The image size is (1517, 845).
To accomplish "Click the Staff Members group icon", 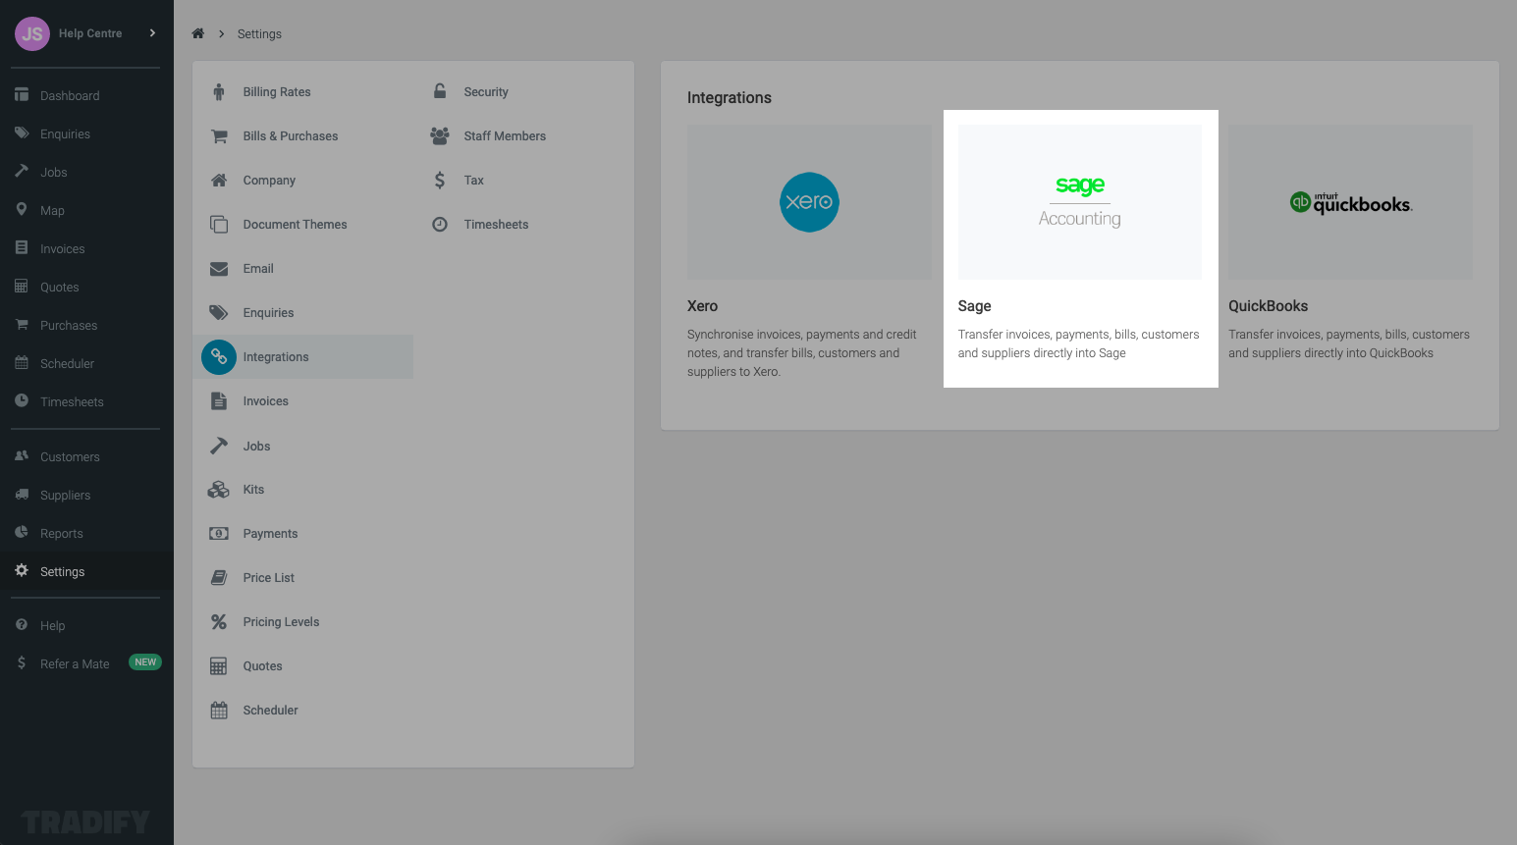I will point(440,135).
